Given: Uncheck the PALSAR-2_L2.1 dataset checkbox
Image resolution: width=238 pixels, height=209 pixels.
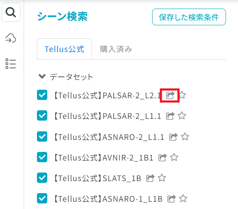Looking at the screenshot, I should [42, 95].
